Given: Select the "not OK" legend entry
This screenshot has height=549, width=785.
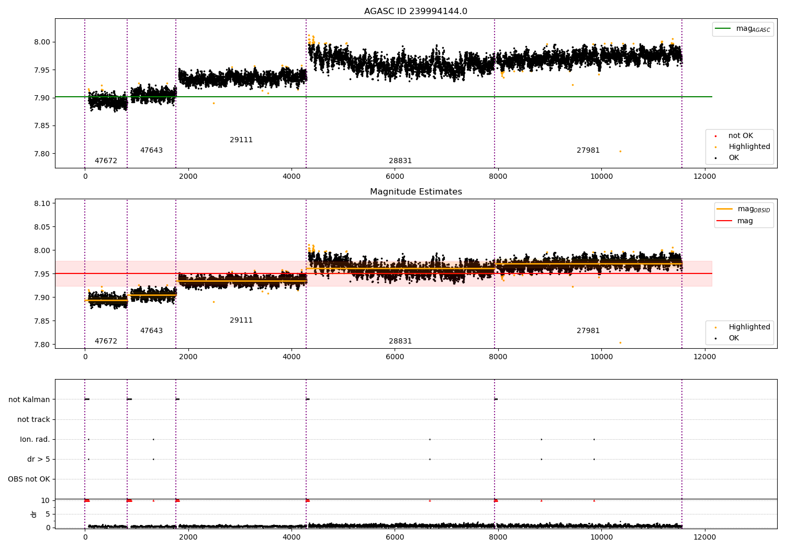Looking at the screenshot, I should (x=741, y=136).
